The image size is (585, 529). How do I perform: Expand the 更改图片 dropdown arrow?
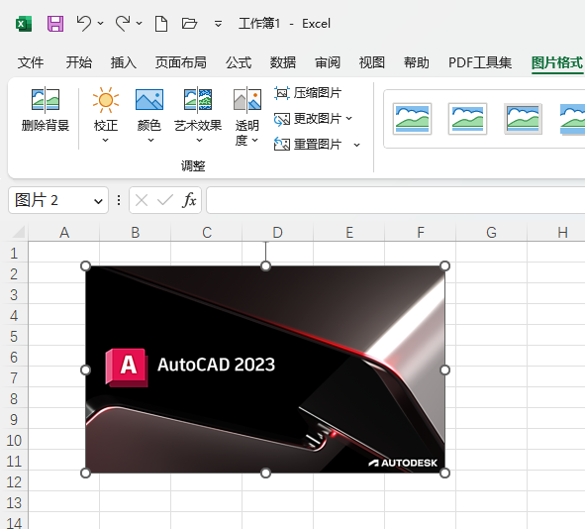pyautogui.click(x=349, y=118)
